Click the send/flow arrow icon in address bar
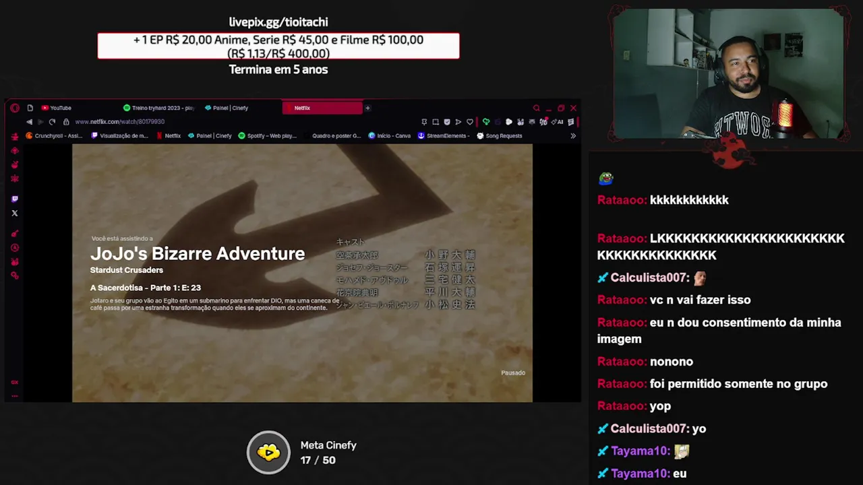 (x=458, y=122)
